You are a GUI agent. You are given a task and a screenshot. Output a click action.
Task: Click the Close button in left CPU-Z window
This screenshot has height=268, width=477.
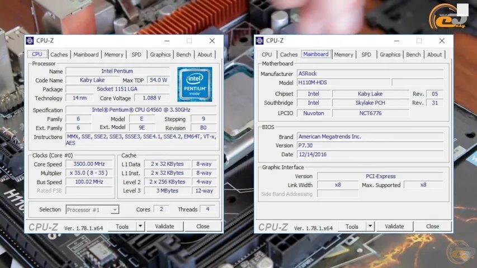coord(203,226)
